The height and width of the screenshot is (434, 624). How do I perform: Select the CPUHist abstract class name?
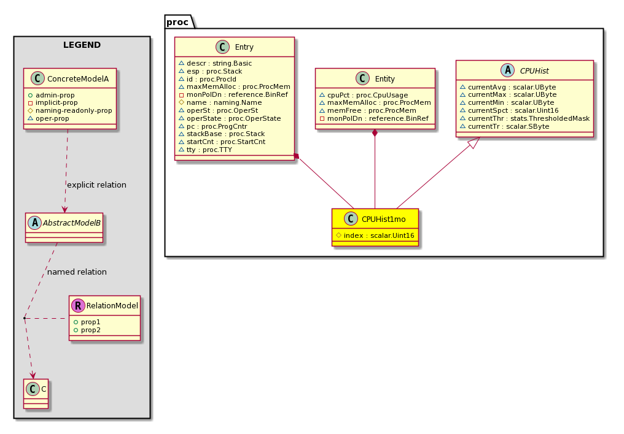(x=534, y=70)
